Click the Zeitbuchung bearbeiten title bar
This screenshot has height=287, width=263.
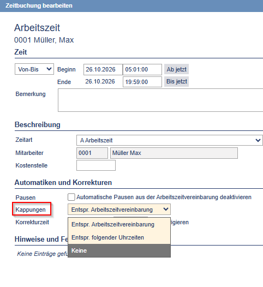[x=131, y=6]
